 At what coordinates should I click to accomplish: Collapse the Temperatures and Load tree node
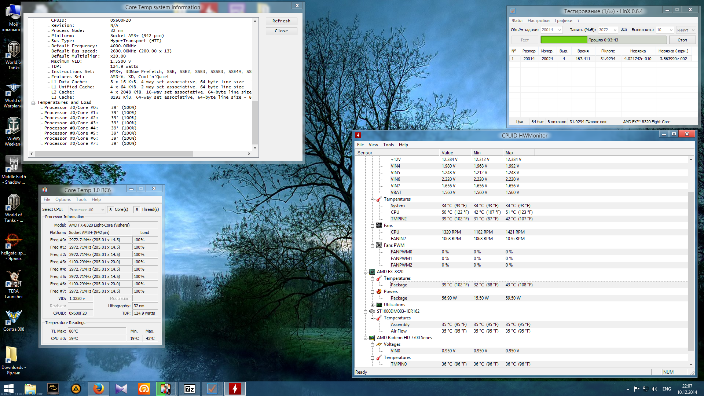tap(33, 103)
